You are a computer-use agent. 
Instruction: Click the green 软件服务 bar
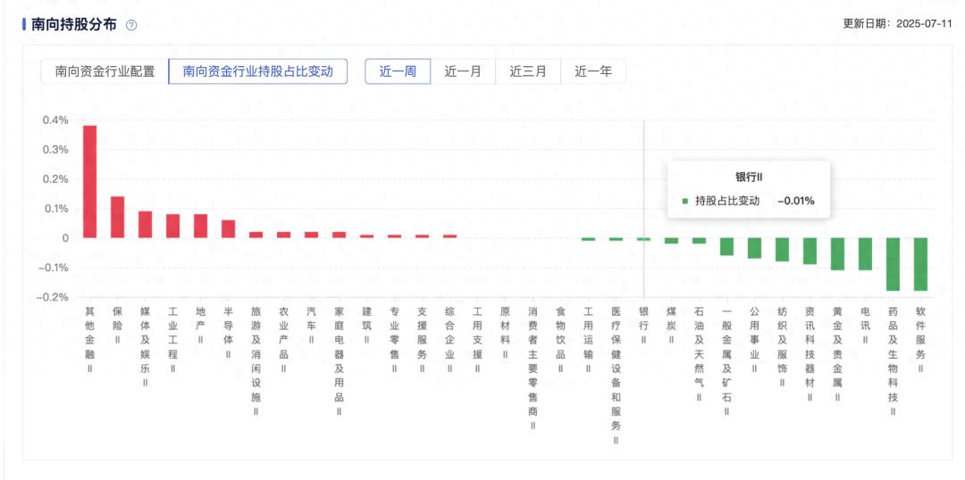pyautogui.click(x=920, y=264)
